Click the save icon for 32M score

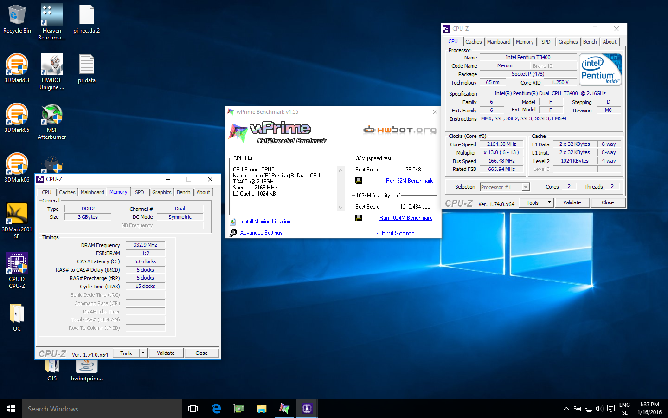(359, 181)
